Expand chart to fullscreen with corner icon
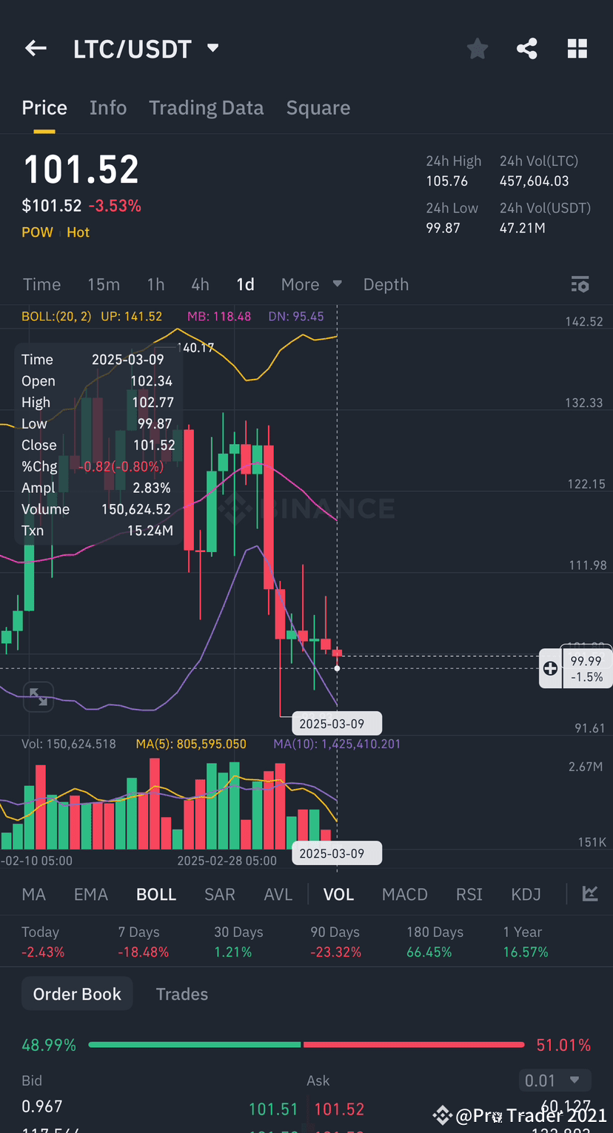613x1133 pixels. [x=37, y=696]
